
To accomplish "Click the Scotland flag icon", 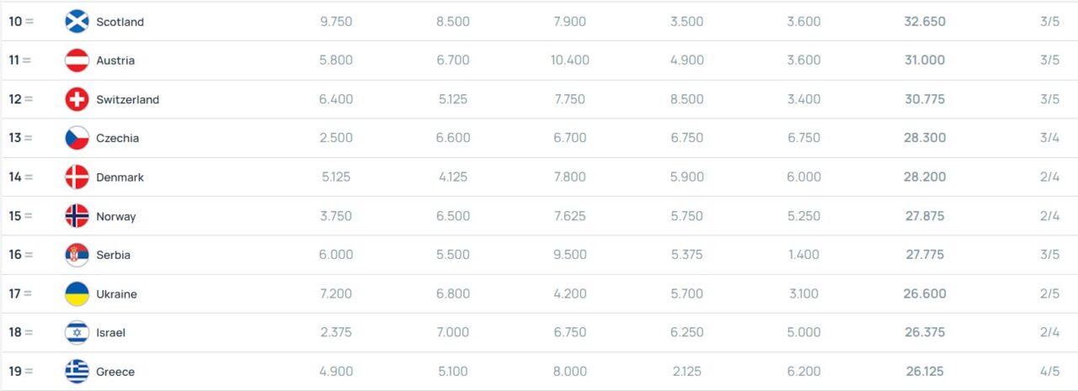I will point(77,22).
